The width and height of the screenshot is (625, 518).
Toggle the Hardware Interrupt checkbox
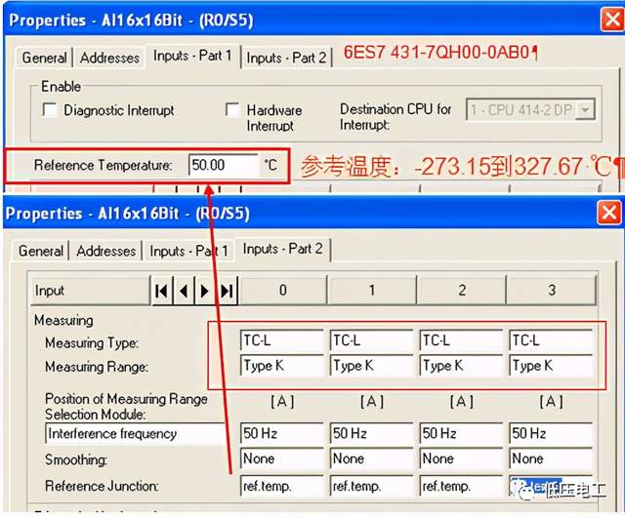tap(232, 110)
